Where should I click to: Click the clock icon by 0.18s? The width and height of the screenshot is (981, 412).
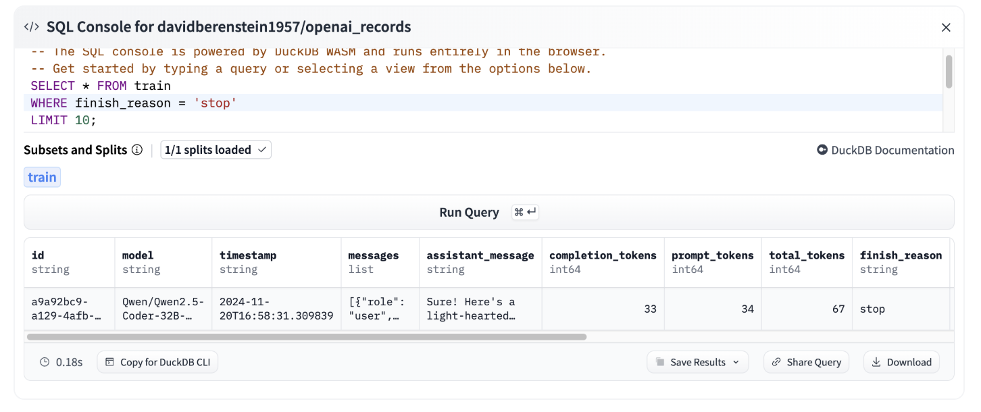(45, 362)
